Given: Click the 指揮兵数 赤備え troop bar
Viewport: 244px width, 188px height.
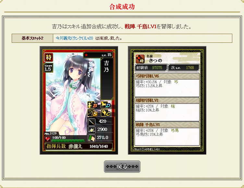Looking at the screenshot, I should (79, 146).
